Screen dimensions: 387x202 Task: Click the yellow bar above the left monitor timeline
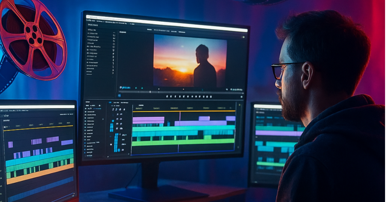tap(39, 128)
